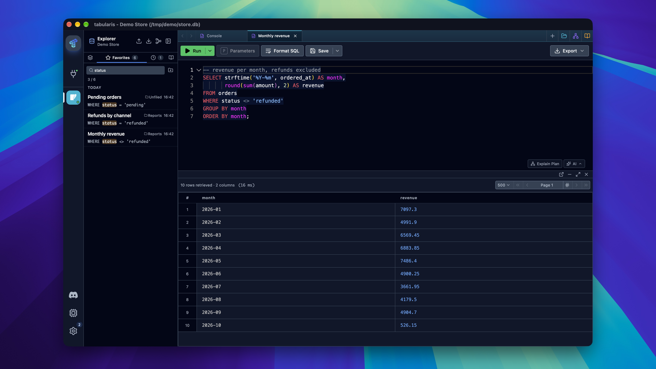656x369 pixels.
Task: Open the Run options dropdown arrow
Action: [x=210, y=51]
